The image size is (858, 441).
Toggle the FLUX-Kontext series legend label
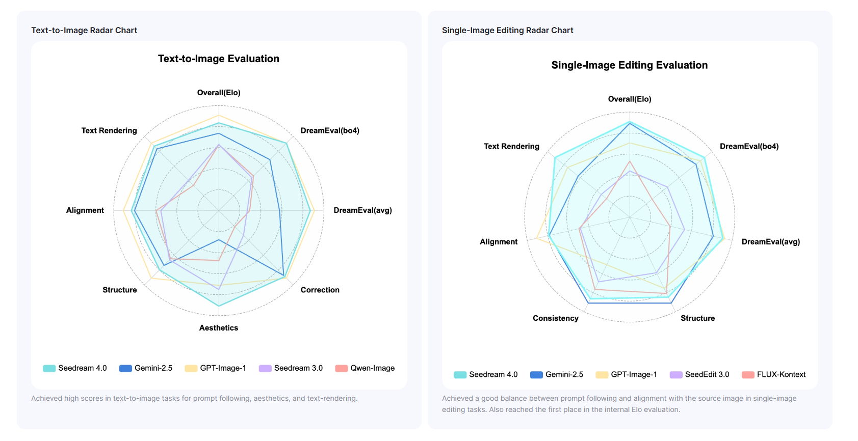(x=781, y=375)
